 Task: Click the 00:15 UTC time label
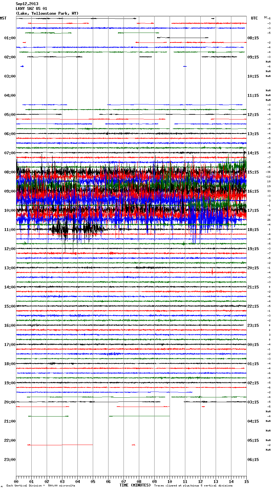pos(253,345)
